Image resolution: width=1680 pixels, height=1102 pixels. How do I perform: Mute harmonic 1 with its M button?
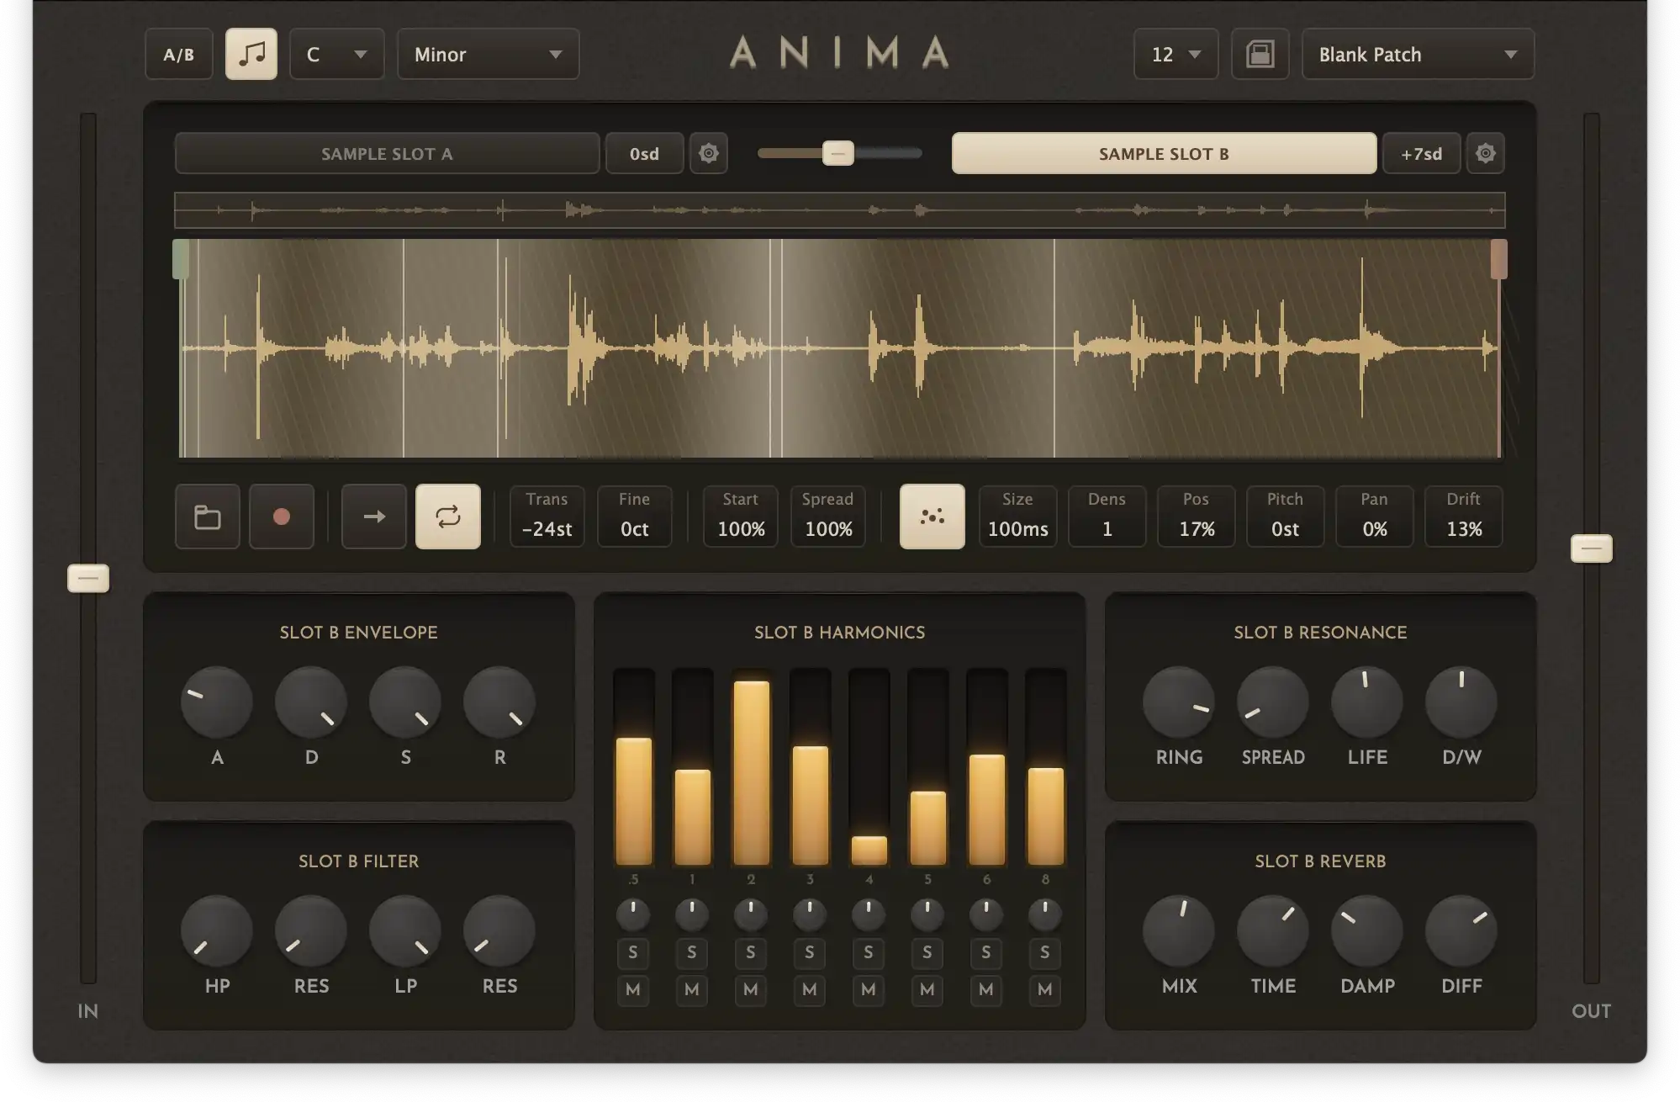coord(692,990)
